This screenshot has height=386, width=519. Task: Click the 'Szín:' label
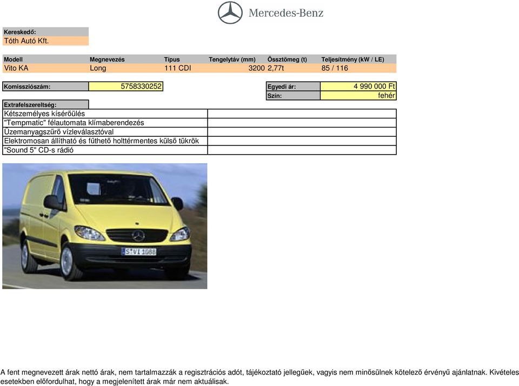(x=293, y=96)
